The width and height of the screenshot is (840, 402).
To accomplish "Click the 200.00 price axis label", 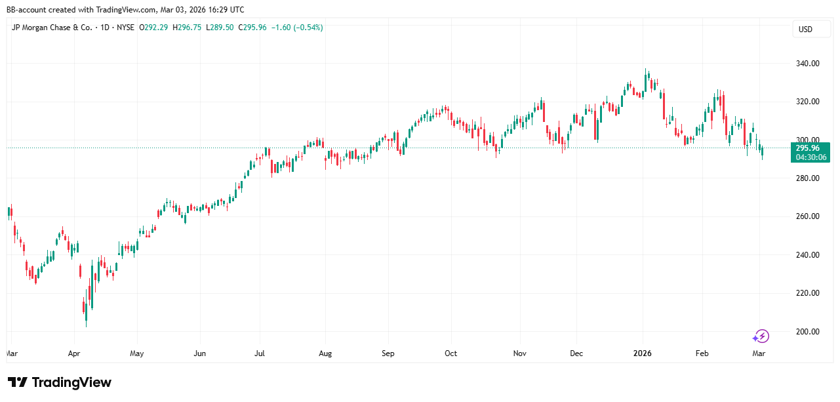I will click(x=807, y=332).
